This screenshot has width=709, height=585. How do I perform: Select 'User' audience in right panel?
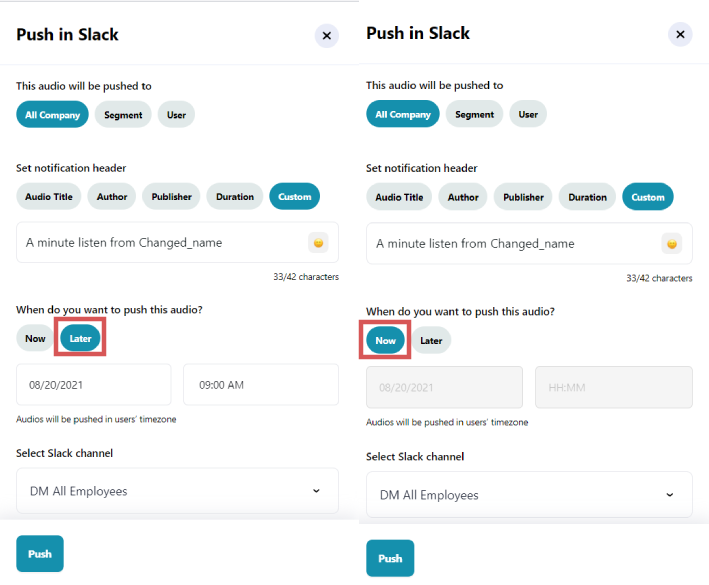[528, 115]
